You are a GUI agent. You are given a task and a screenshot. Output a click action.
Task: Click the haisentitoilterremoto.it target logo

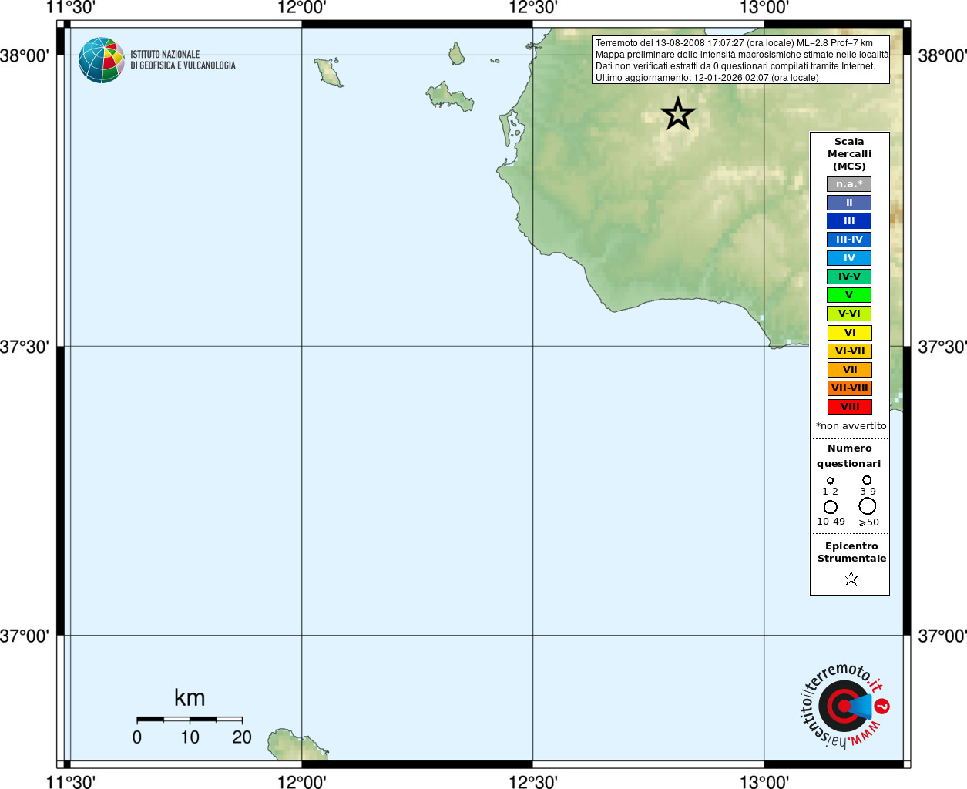point(844,706)
